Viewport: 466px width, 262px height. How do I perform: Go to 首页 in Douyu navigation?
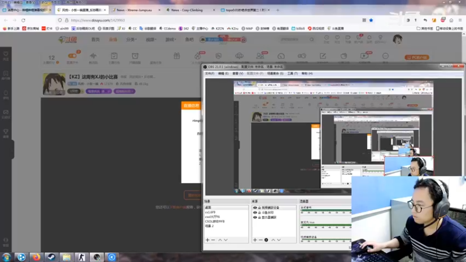tap(96, 40)
